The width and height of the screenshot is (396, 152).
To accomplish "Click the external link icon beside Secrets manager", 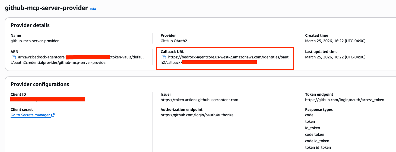I will coord(53,115).
